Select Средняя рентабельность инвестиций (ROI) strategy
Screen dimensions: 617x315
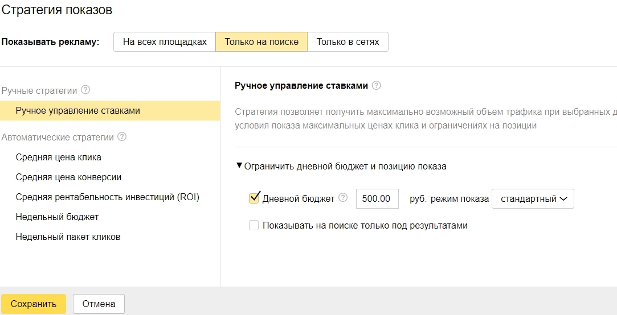108,197
